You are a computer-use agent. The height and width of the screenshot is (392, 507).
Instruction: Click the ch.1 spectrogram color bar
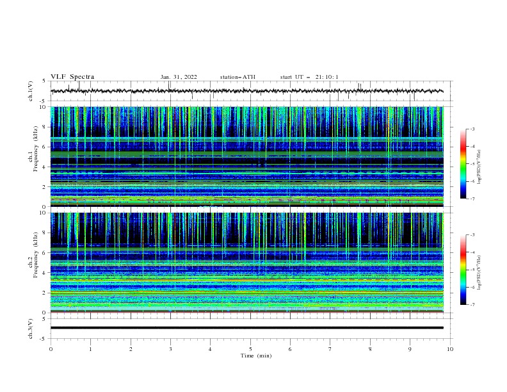tap(463, 164)
